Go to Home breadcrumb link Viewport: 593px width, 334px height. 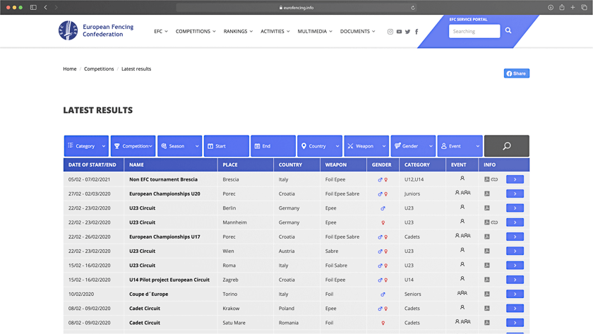click(x=70, y=69)
